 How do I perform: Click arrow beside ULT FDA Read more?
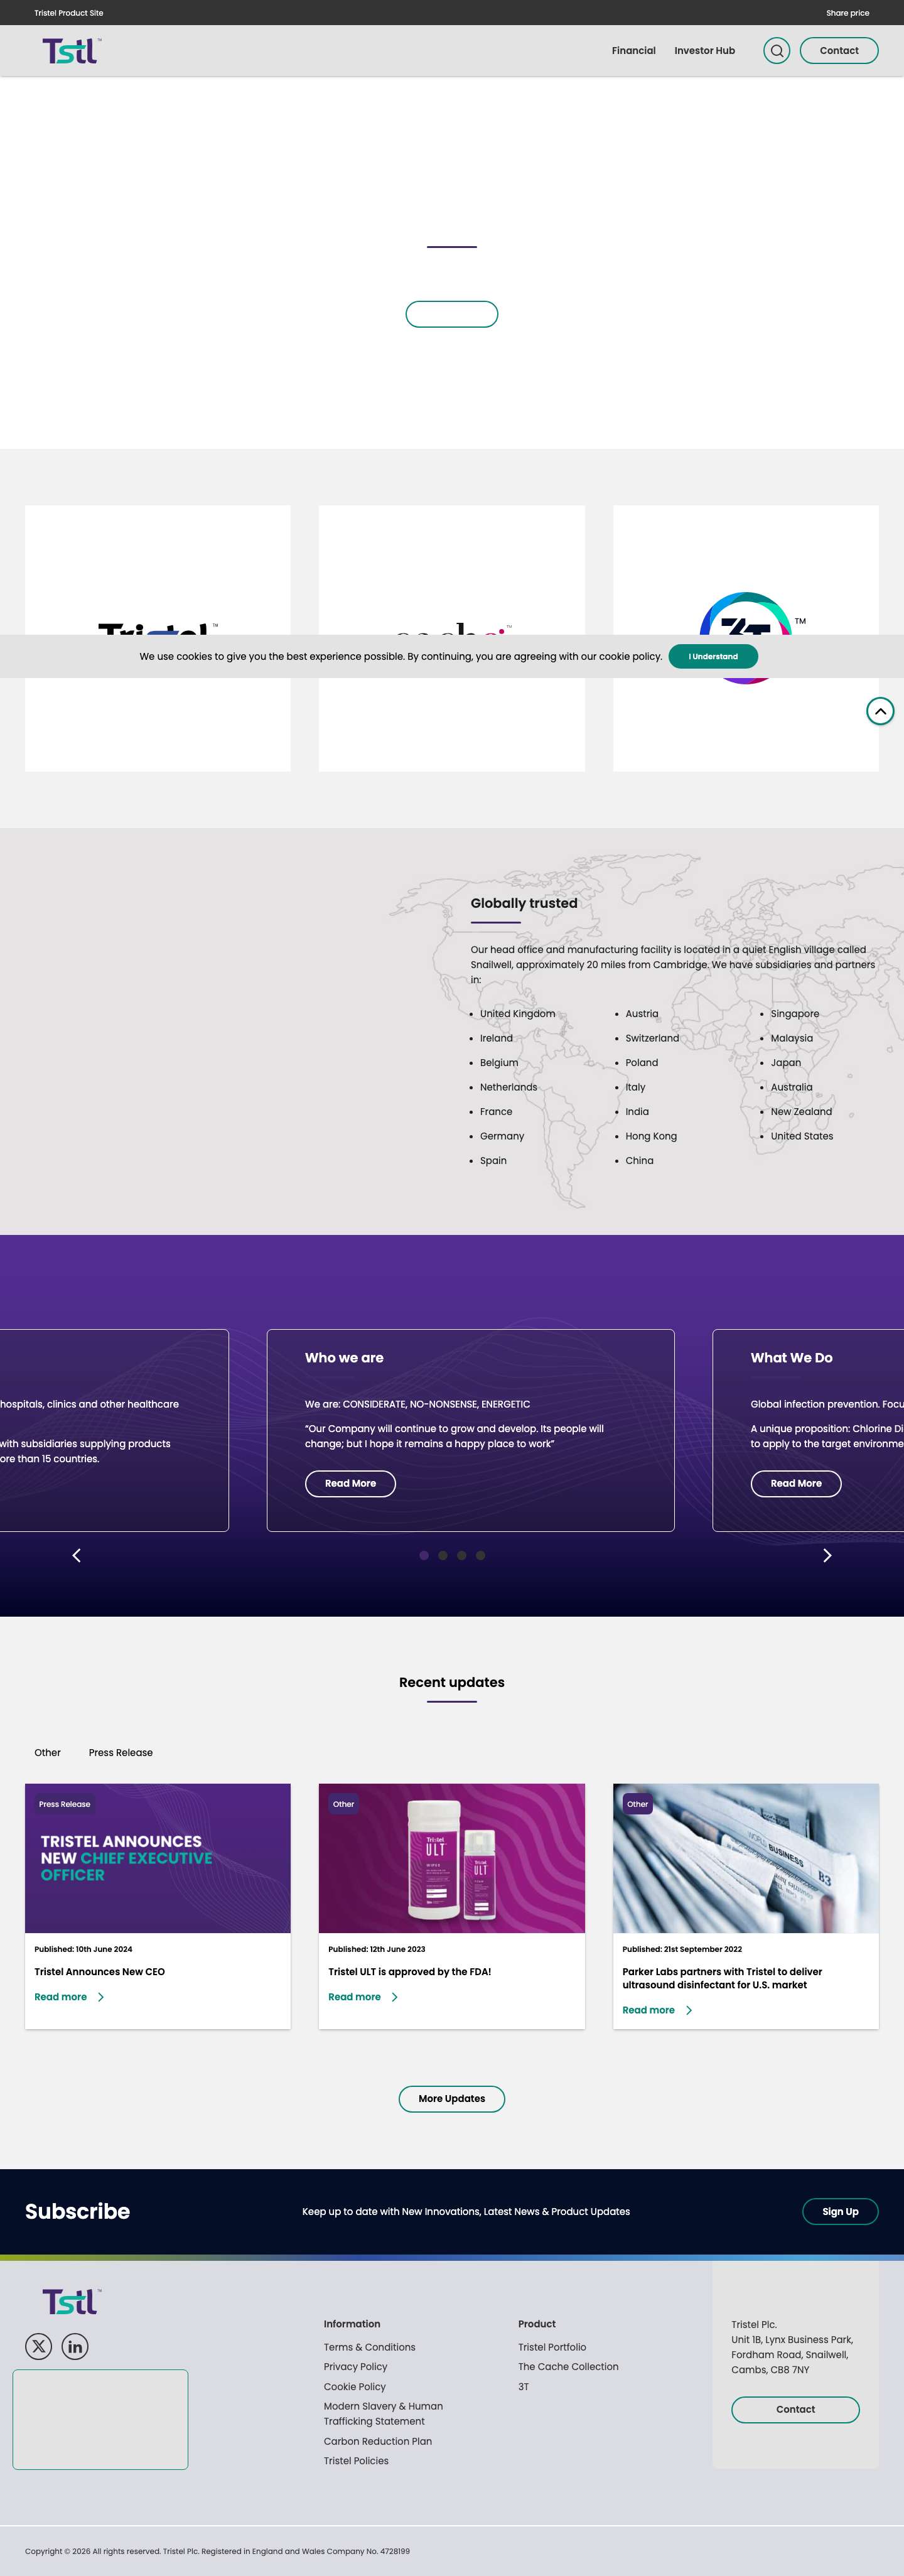click(x=395, y=1997)
